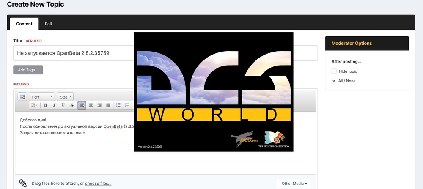Toggle bold formatting
Screen dimensions: 423x189
[x=46, y=105]
